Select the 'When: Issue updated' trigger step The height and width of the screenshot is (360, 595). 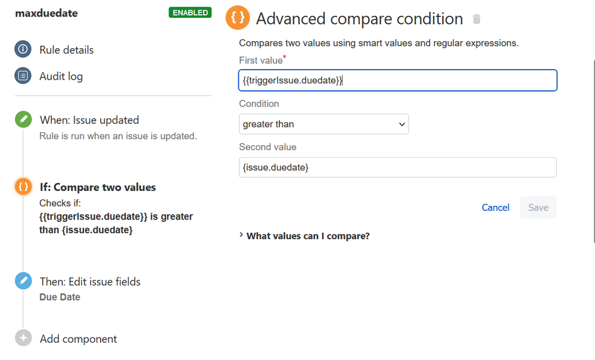89,120
